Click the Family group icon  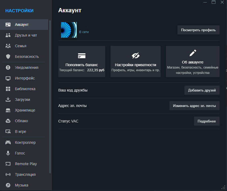[8, 46]
